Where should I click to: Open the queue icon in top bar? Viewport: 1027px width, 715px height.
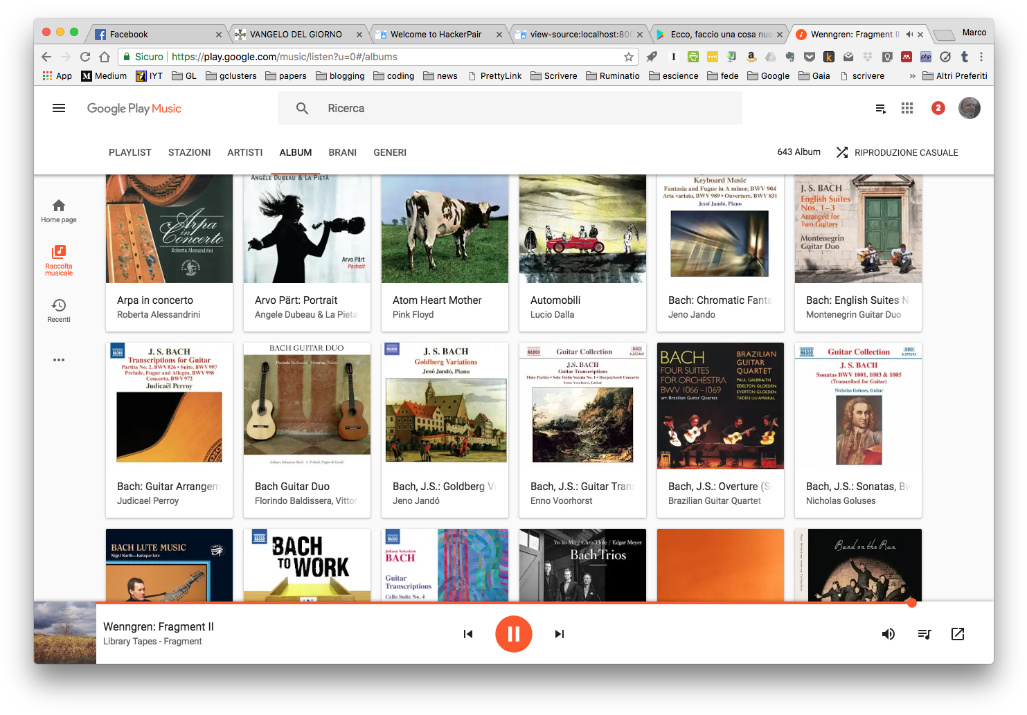click(881, 109)
